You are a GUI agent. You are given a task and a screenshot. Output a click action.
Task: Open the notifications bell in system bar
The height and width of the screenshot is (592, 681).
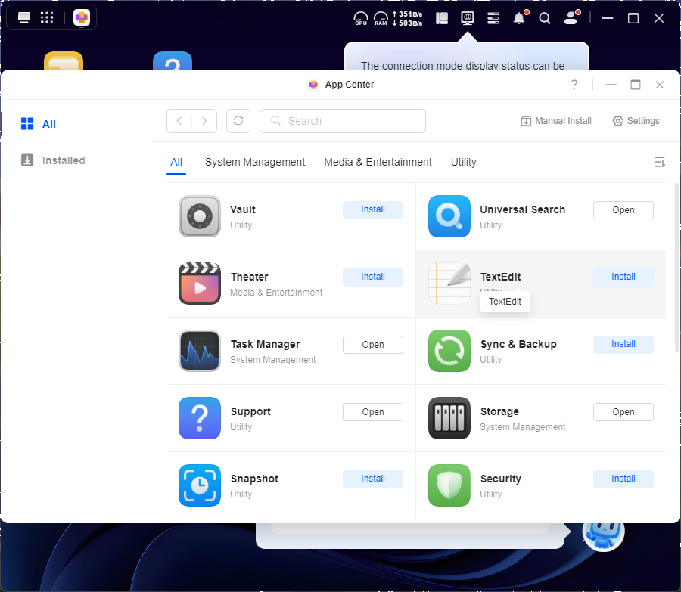(x=519, y=18)
